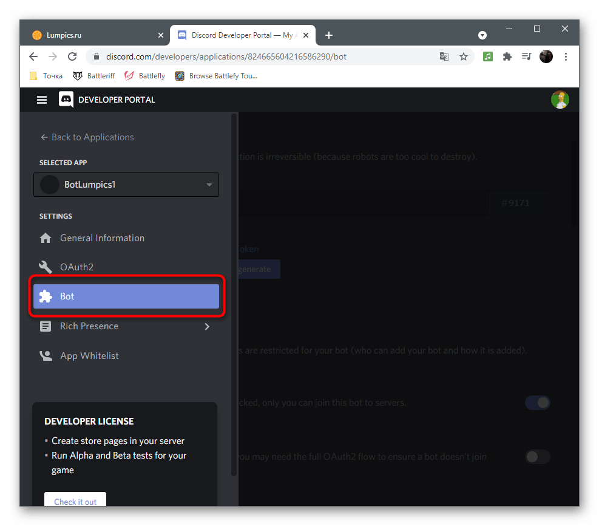Click the bookmark star in the address bar
This screenshot has width=599, height=526.
[464, 56]
